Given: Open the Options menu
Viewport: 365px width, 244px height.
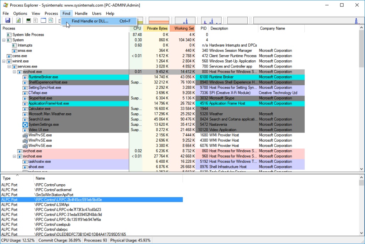Looking at the screenshot, I should point(20,13).
